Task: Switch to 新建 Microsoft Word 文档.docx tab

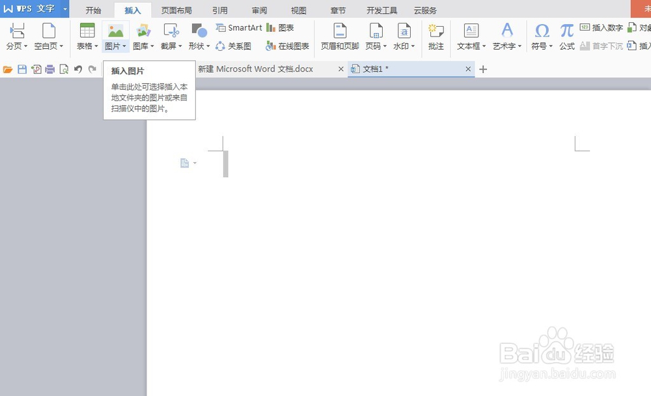Action: (x=255, y=69)
